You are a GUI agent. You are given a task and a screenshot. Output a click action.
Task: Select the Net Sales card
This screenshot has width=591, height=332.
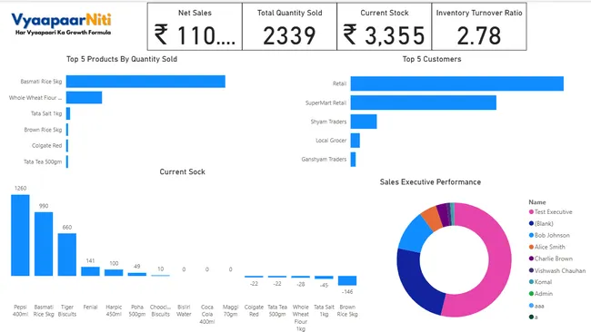tap(195, 26)
